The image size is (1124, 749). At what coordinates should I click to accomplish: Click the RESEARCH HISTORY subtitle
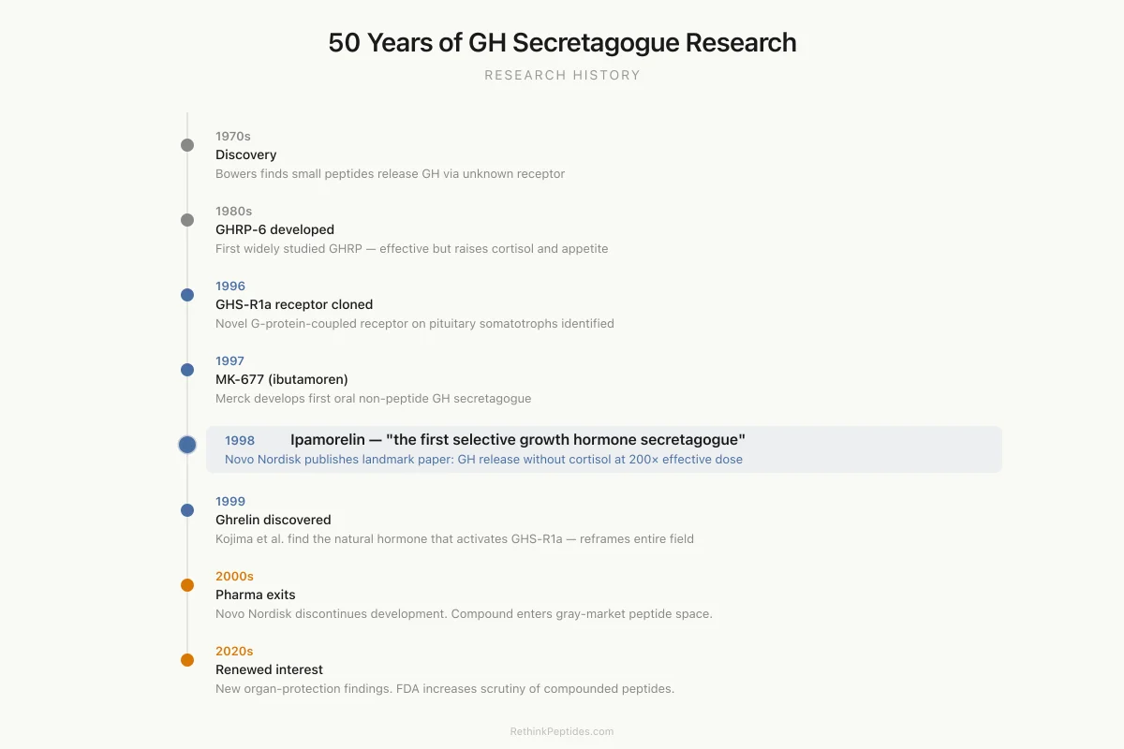[562, 75]
